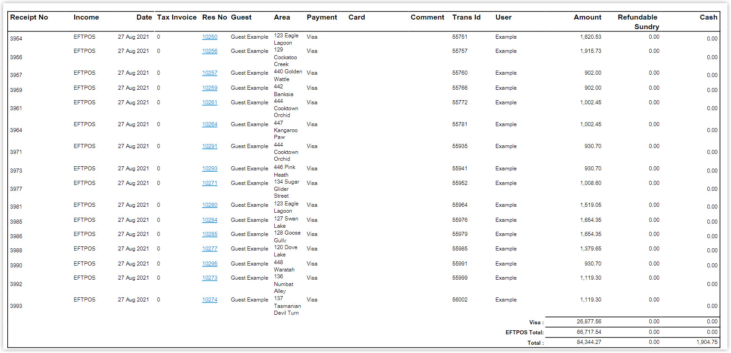Open reservation link 10271
This screenshot has width=731, height=353.
click(x=210, y=183)
